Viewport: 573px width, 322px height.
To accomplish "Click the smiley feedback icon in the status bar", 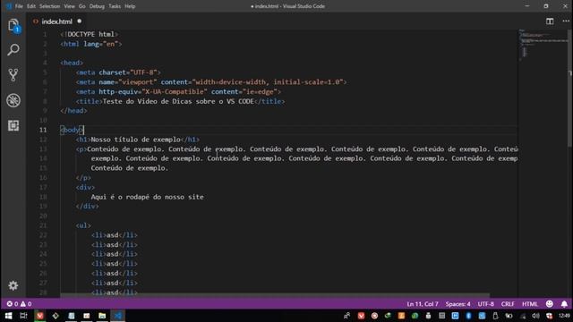I will tap(549, 304).
